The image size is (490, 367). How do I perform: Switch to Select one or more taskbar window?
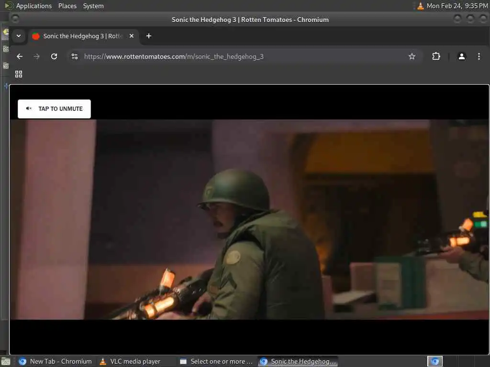click(x=217, y=361)
